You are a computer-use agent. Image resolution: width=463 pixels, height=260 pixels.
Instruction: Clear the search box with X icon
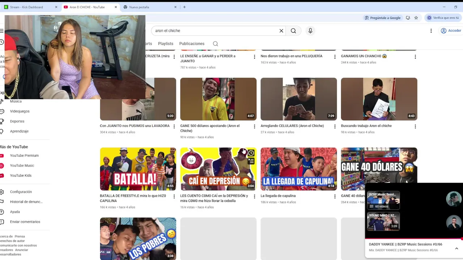[281, 31]
